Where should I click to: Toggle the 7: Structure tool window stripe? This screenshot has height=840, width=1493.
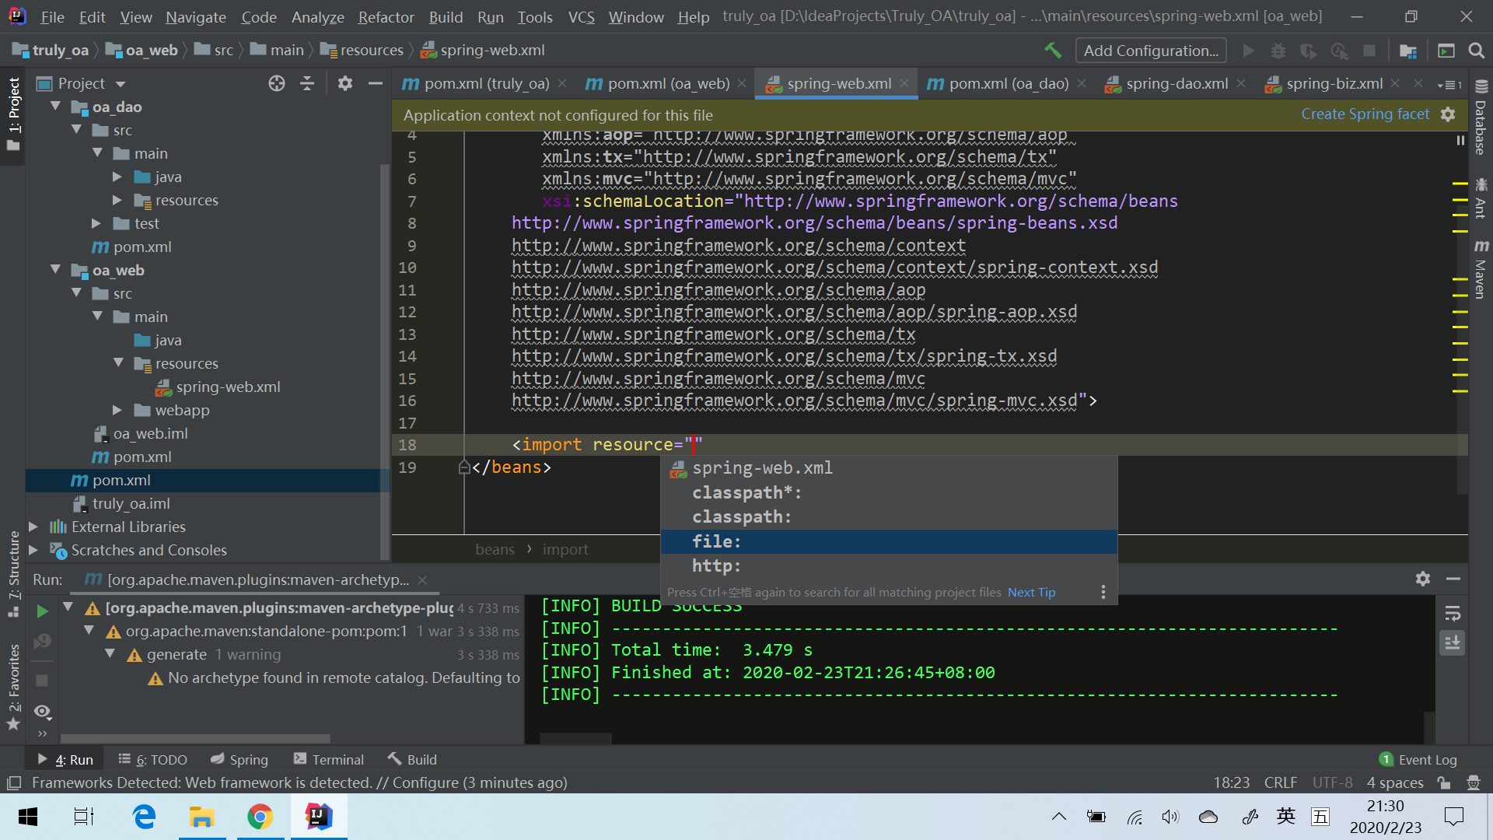(13, 573)
